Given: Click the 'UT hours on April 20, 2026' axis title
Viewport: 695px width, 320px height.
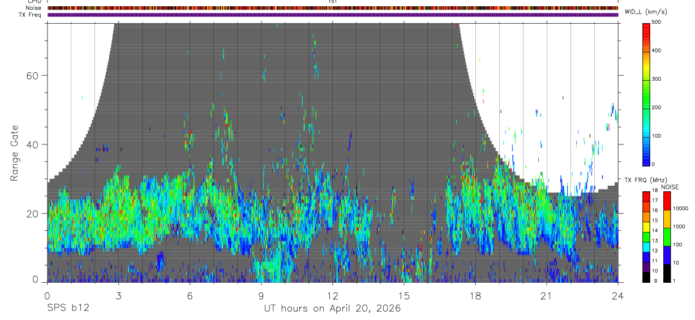Looking at the screenshot, I should point(332,309).
